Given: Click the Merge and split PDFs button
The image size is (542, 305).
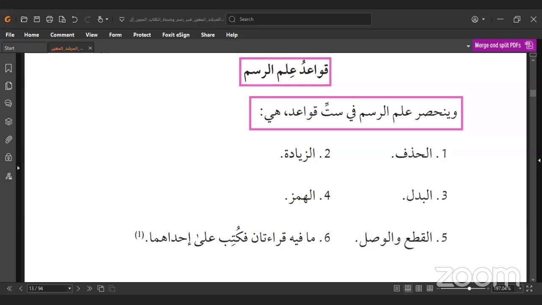Looking at the screenshot, I should click(x=504, y=45).
